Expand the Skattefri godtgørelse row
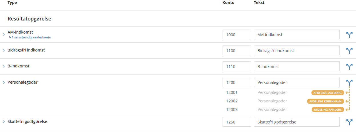This screenshot has height=132, width=356. (4, 122)
